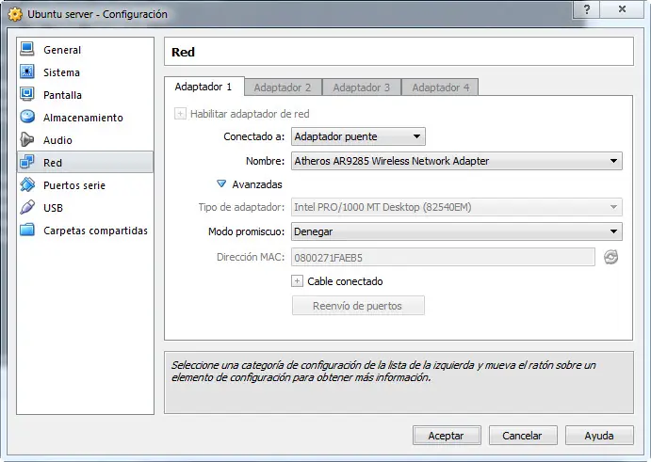Open the Modo promiscuo dropdown

457,231
